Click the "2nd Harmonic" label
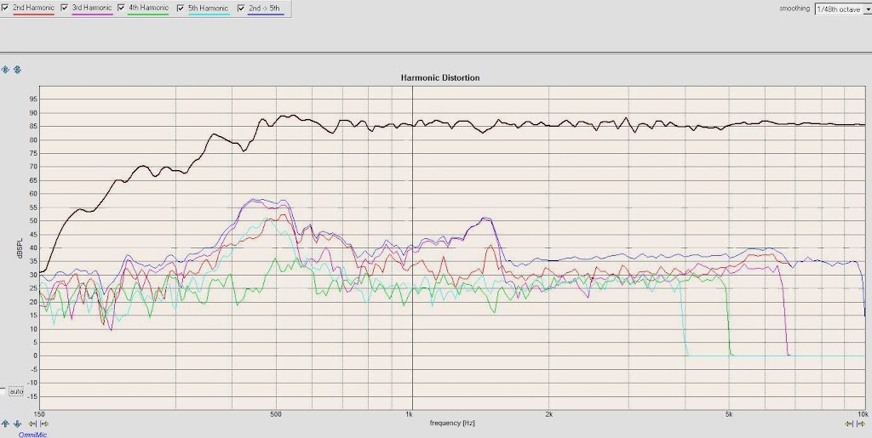The width and height of the screenshot is (872, 438). click(33, 8)
